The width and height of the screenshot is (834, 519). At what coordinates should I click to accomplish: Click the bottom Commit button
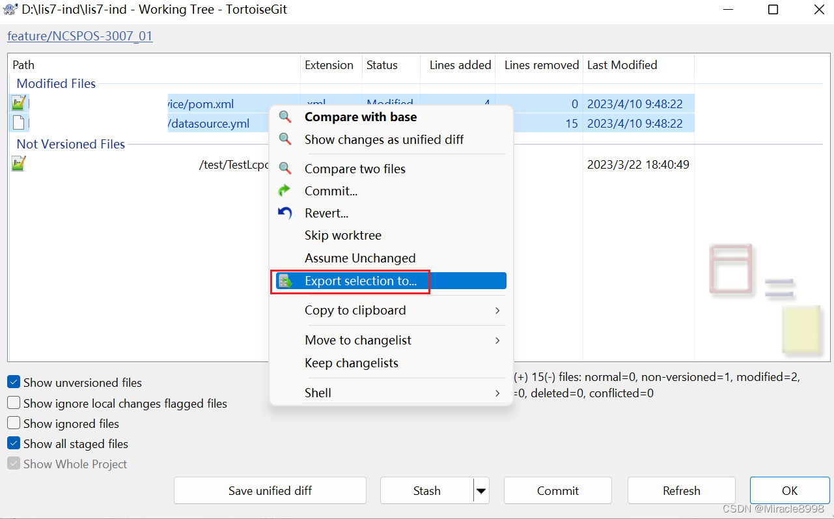pyautogui.click(x=558, y=490)
